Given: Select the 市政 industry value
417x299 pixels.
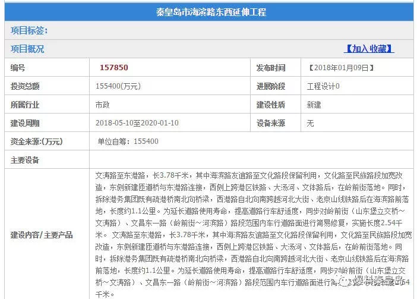Looking at the screenshot, I should [102, 105].
